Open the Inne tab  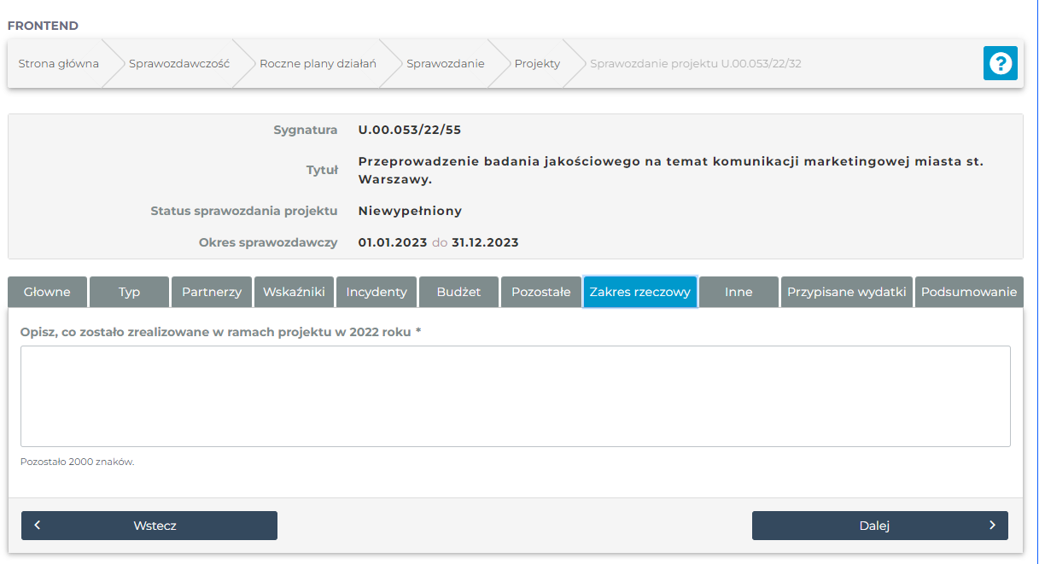739,292
